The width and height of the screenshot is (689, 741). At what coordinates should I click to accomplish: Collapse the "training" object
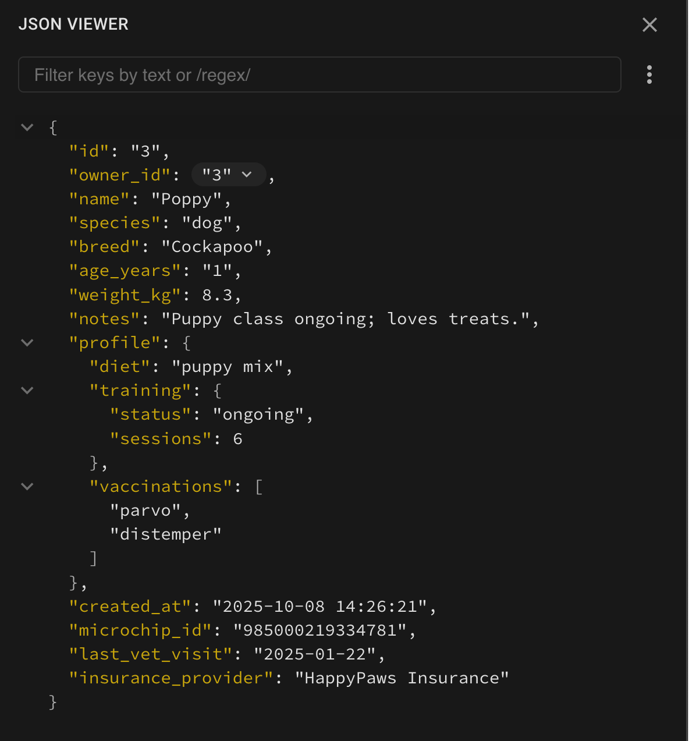27,391
